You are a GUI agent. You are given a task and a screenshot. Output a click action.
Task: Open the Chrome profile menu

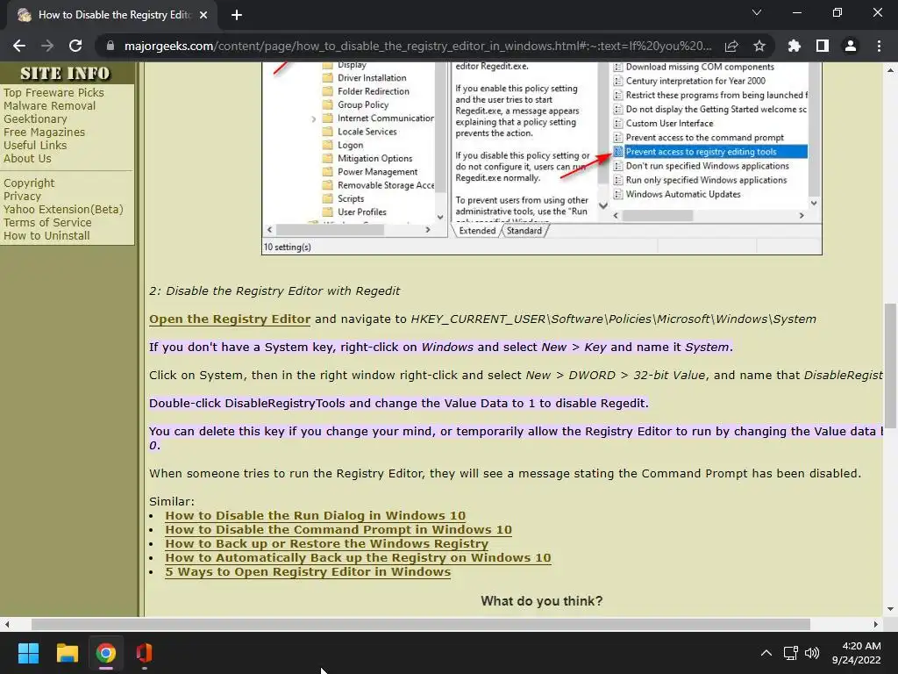[851, 46]
